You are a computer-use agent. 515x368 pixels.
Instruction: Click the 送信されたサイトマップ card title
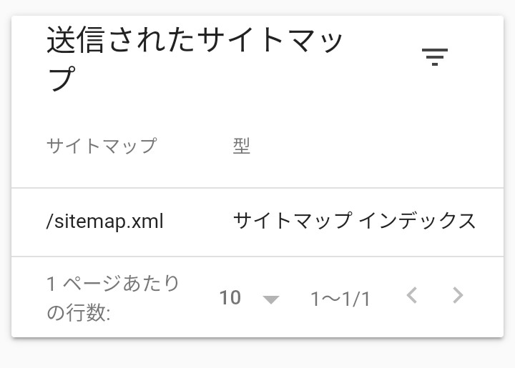pyautogui.click(x=195, y=59)
